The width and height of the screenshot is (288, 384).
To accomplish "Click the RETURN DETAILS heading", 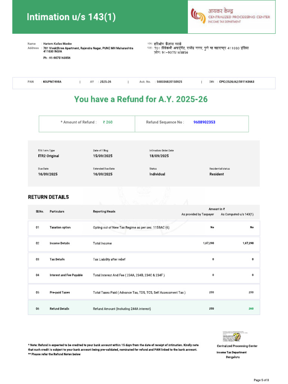I will (x=48, y=197).
